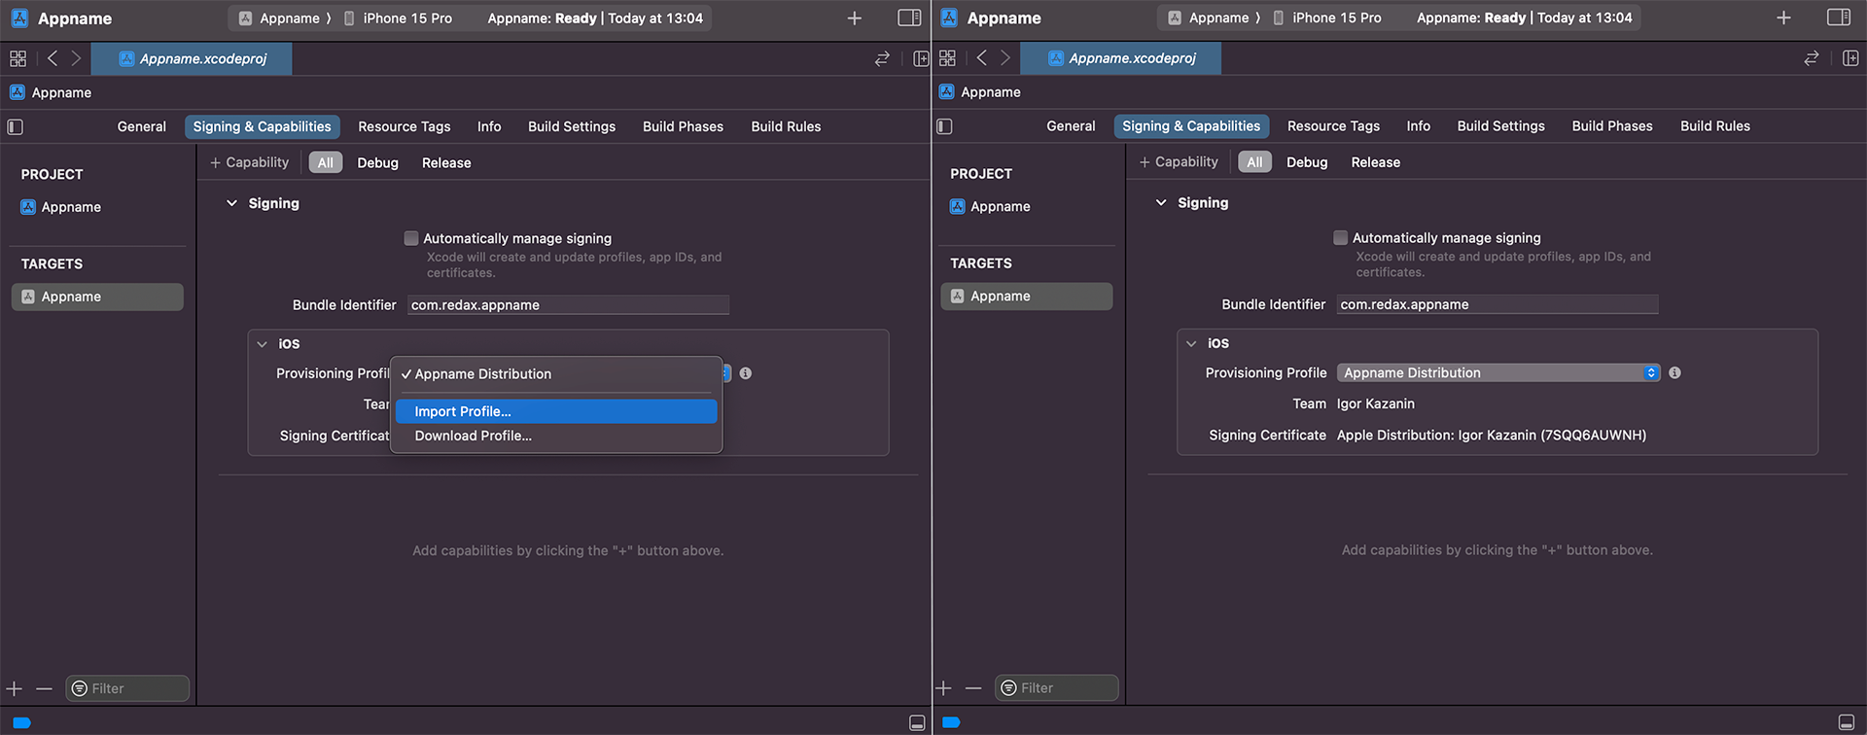Switch to Build Phases tab in right window
This screenshot has width=1867, height=735.
(1612, 125)
